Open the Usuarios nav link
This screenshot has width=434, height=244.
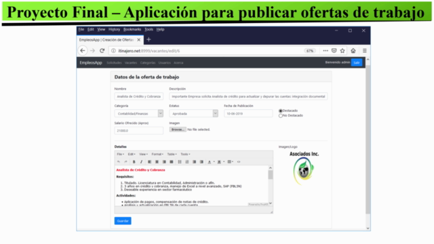(164, 63)
